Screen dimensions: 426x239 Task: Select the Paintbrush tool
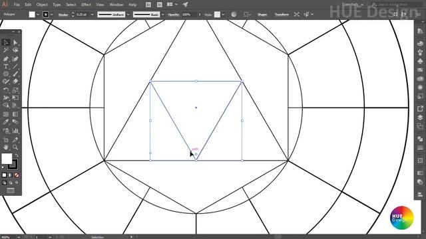(15, 74)
